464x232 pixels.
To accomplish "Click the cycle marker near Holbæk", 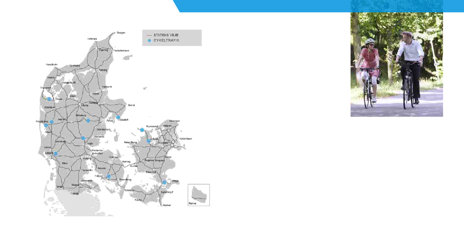I will tap(149, 141).
